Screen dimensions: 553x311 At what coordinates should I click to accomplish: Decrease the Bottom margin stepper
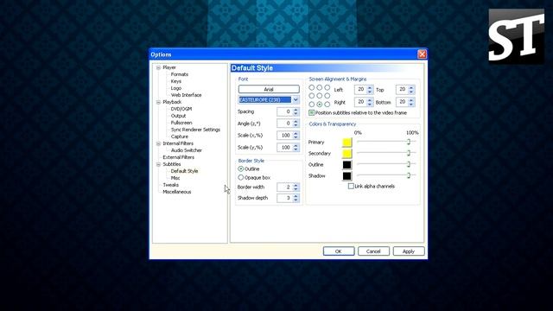(x=411, y=105)
